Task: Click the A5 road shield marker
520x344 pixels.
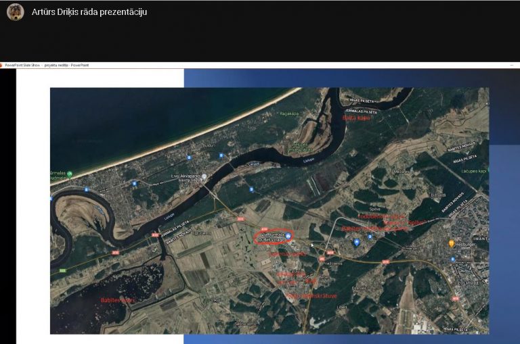Action: coord(322,260)
